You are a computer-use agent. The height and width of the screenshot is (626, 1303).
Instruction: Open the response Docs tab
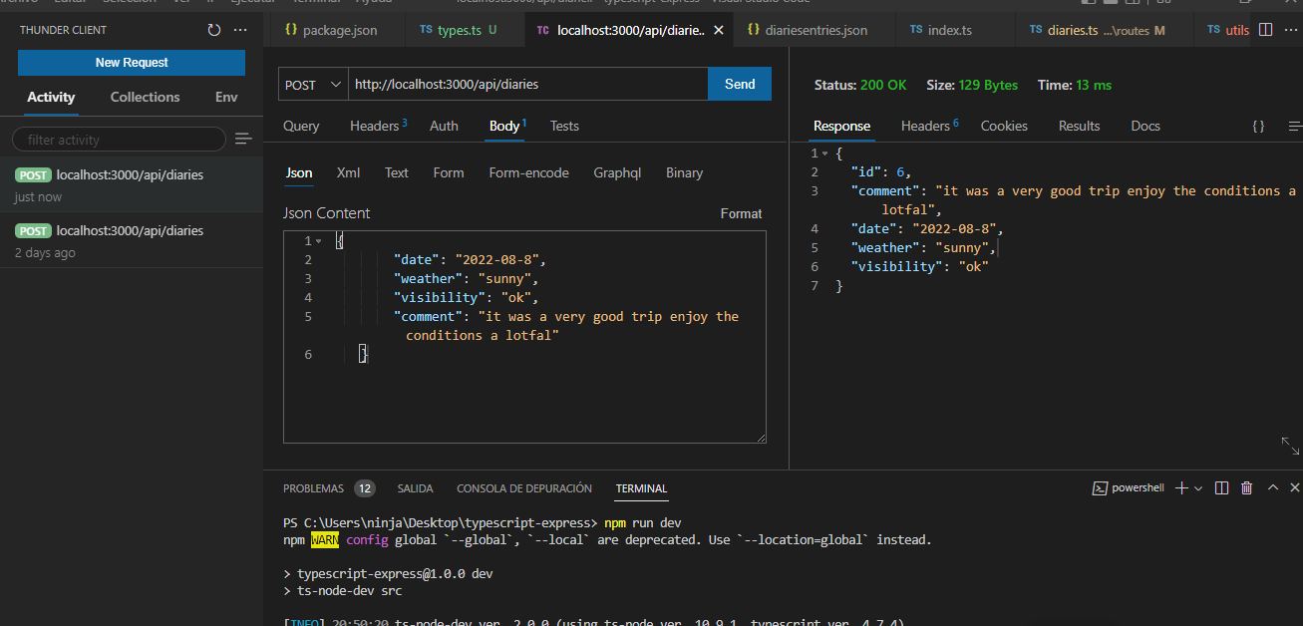(1145, 126)
